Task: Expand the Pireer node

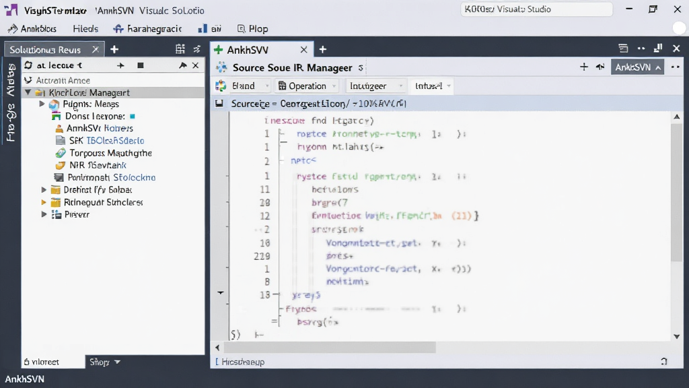Action: pos(44,214)
